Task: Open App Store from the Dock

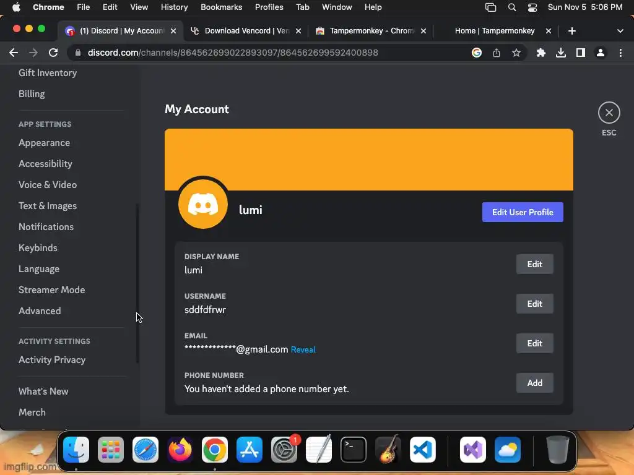Action: tap(249, 450)
